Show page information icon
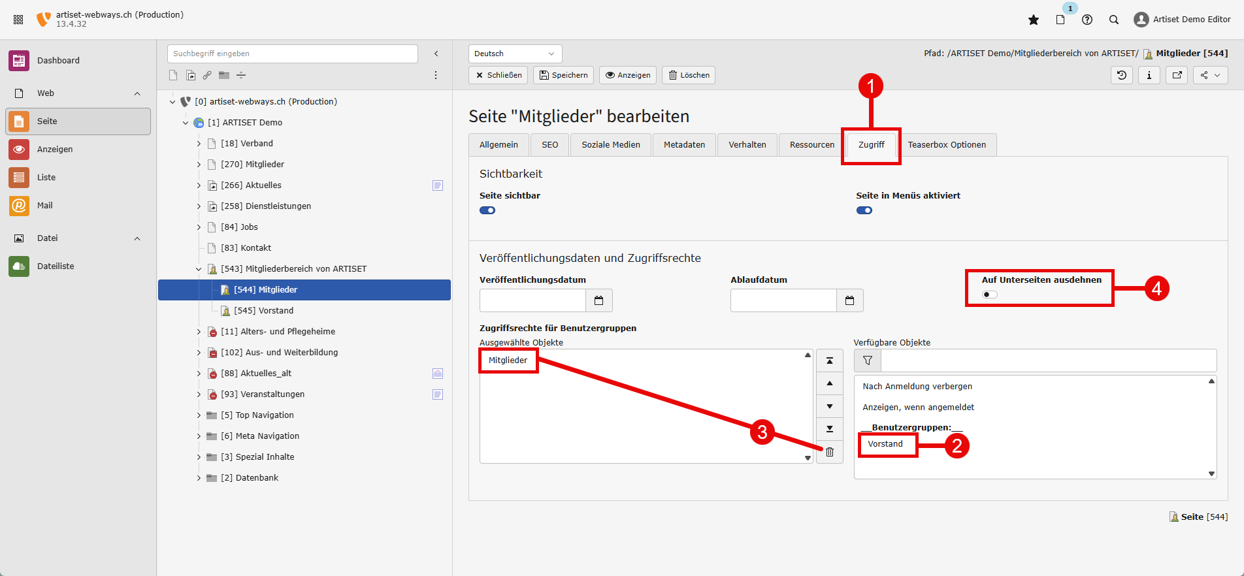 point(1149,75)
